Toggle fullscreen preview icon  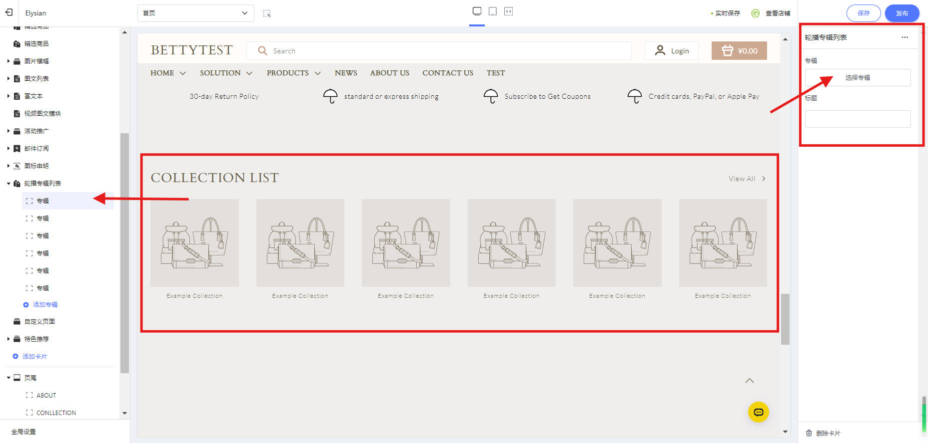click(x=508, y=11)
